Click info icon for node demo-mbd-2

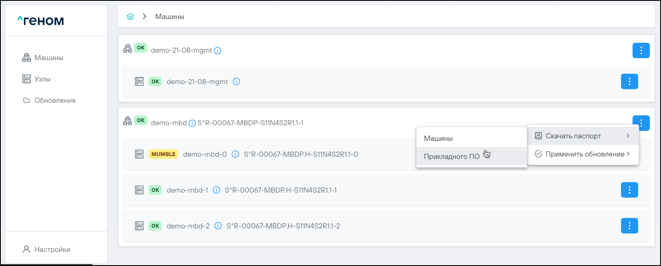(218, 226)
